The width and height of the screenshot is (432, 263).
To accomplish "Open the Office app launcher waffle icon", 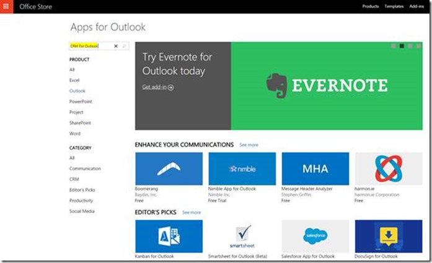I will click(x=6, y=6).
